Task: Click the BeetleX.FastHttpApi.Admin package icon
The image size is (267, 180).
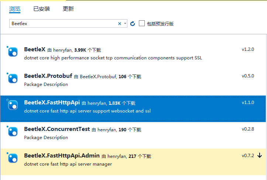Action: pos(13,158)
